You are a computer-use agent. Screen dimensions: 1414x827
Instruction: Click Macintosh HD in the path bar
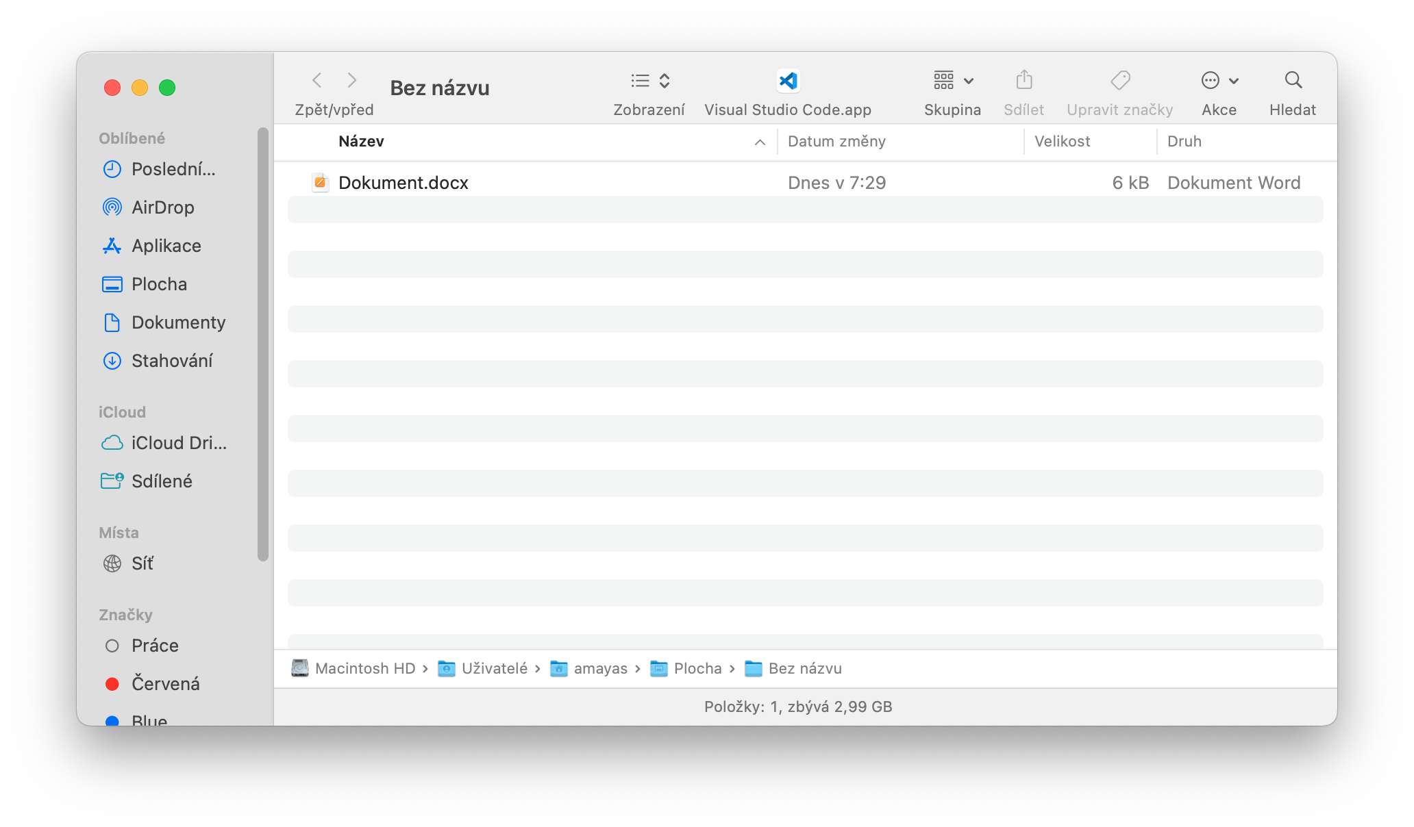pos(364,668)
